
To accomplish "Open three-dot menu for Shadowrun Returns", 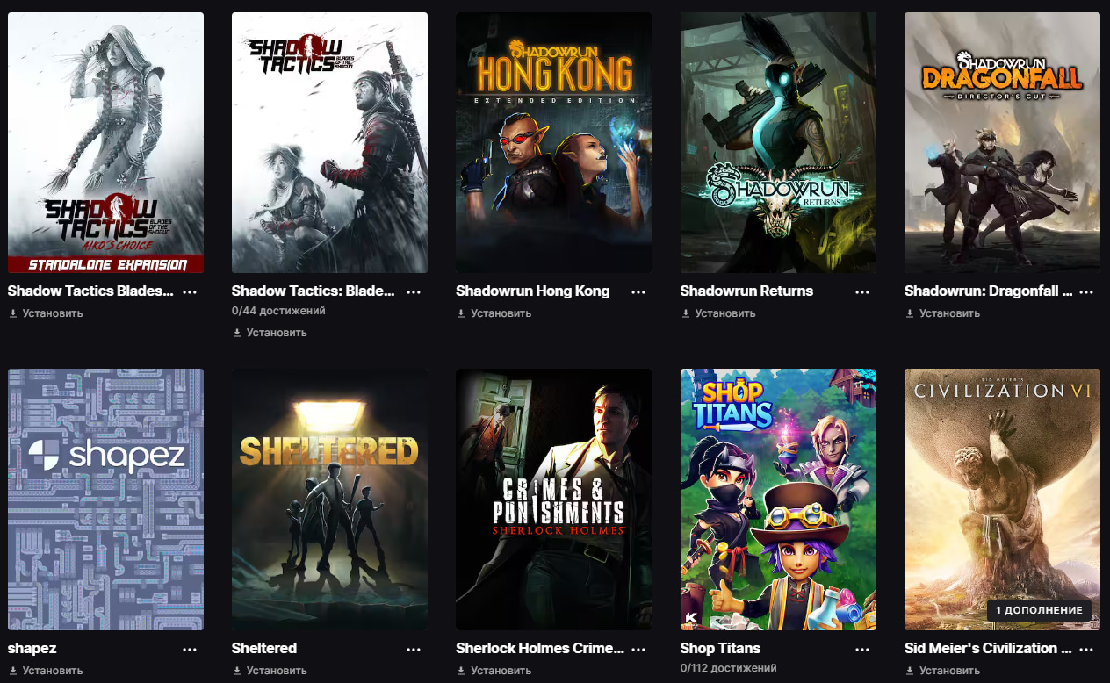I will click(863, 292).
